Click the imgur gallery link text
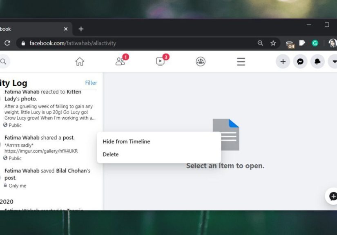 pyautogui.click(x=41, y=151)
